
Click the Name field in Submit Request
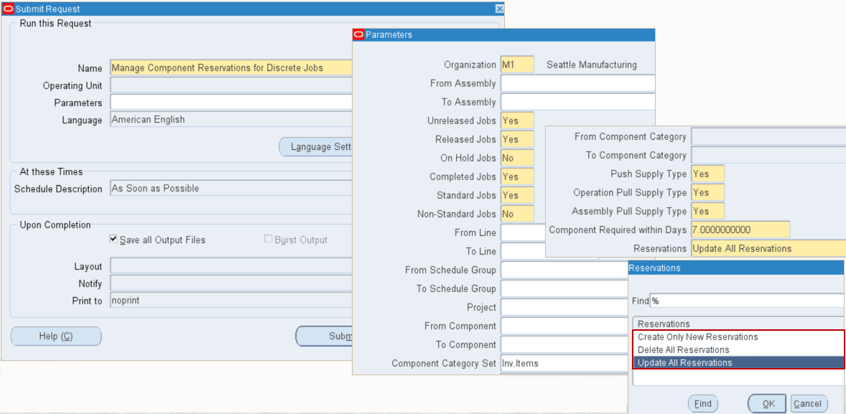pyautogui.click(x=231, y=68)
